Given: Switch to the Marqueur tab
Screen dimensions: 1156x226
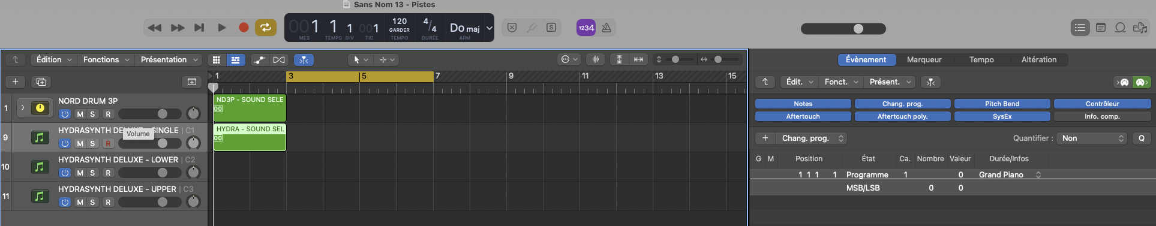Looking at the screenshot, I should coord(924,60).
